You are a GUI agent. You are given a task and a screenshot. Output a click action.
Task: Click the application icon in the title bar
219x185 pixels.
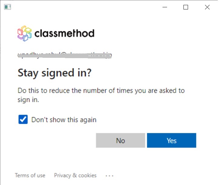pos(7,7)
